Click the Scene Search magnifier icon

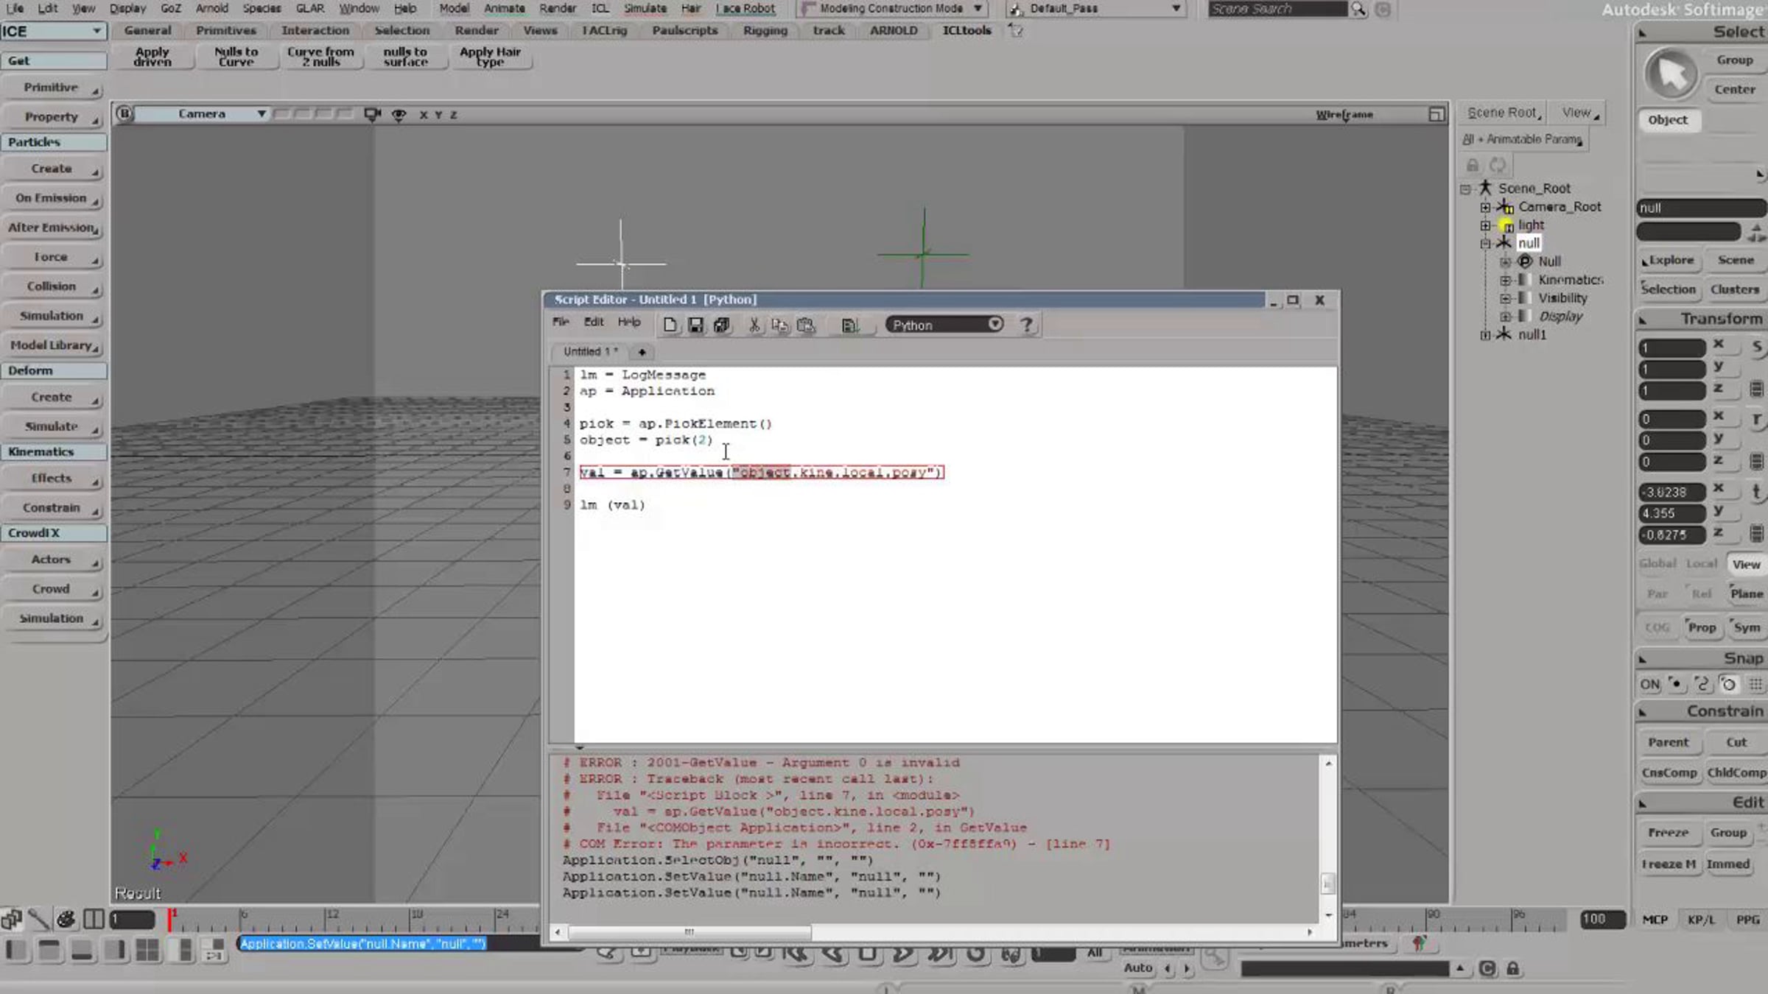(1358, 10)
